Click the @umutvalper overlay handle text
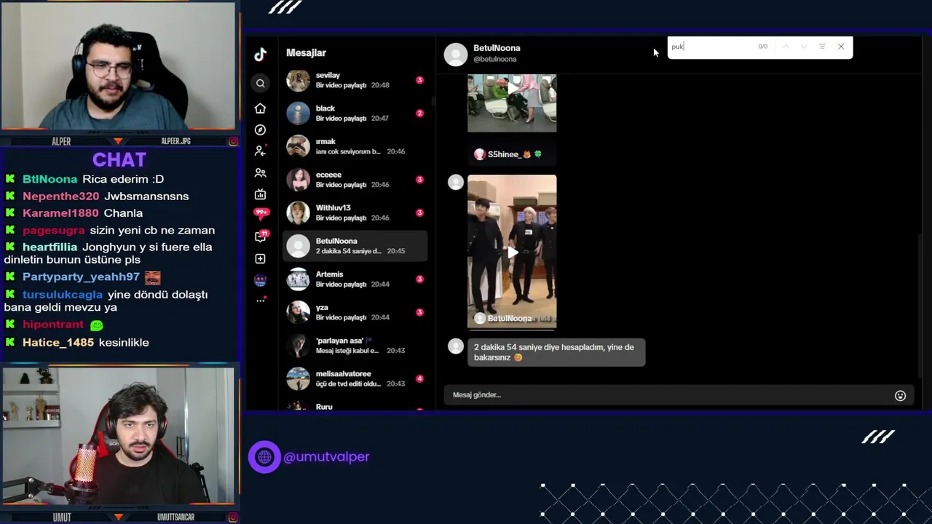This screenshot has width=932, height=524. pos(326,457)
